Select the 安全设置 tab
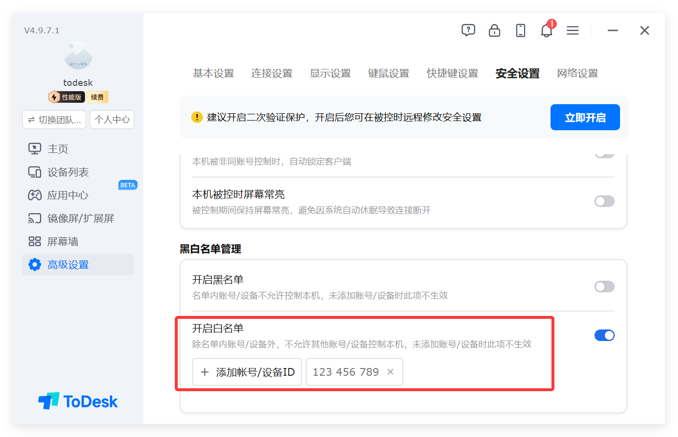Viewport: 678px width, 437px height. pos(518,73)
